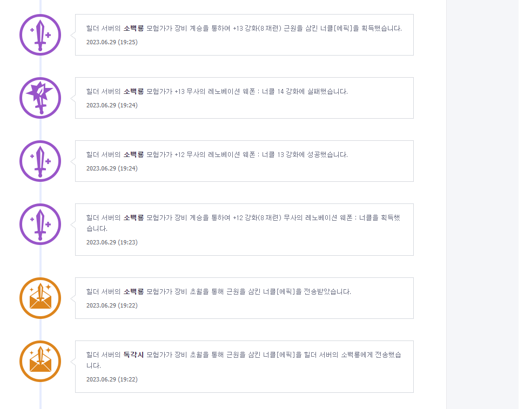Image resolution: width=524 pixels, height=409 pixels.
Task: Select the 13 강화에 성공했습니다 message card
Action: (x=244, y=161)
